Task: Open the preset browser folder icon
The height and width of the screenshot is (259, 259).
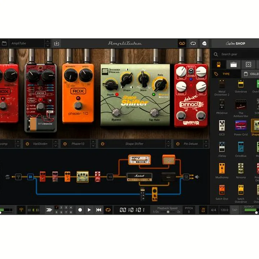Action: pos(4,44)
